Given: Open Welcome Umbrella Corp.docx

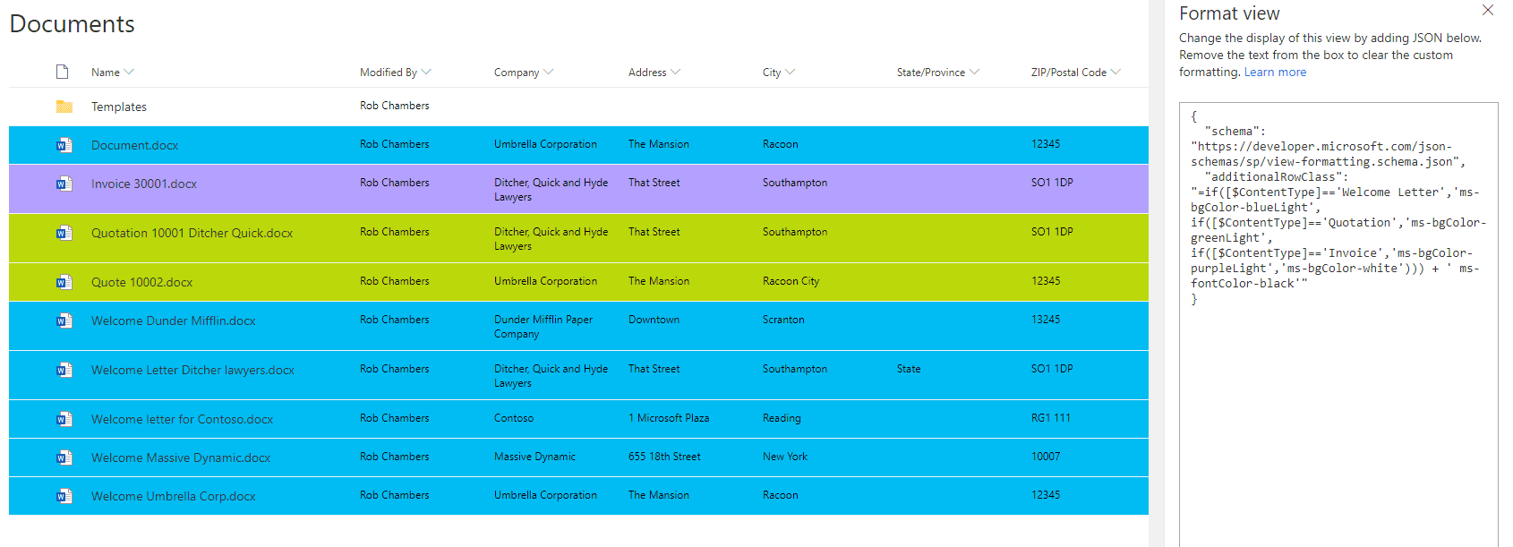Looking at the screenshot, I should tap(173, 496).
